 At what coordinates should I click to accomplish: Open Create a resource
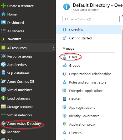(20, 6)
